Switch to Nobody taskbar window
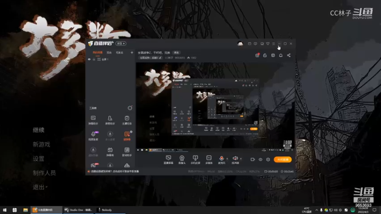This screenshot has width=381, height=214. pyautogui.click(x=110, y=210)
